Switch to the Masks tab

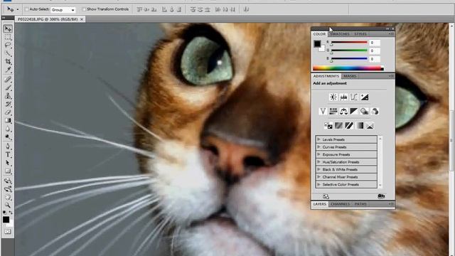pos(350,76)
